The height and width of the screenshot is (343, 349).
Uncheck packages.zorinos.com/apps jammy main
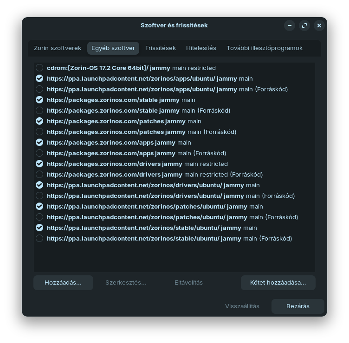[39, 142]
